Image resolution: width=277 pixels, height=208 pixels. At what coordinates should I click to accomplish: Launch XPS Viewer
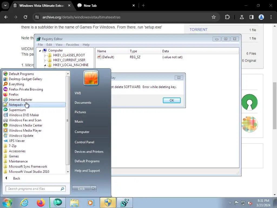(x=17, y=141)
